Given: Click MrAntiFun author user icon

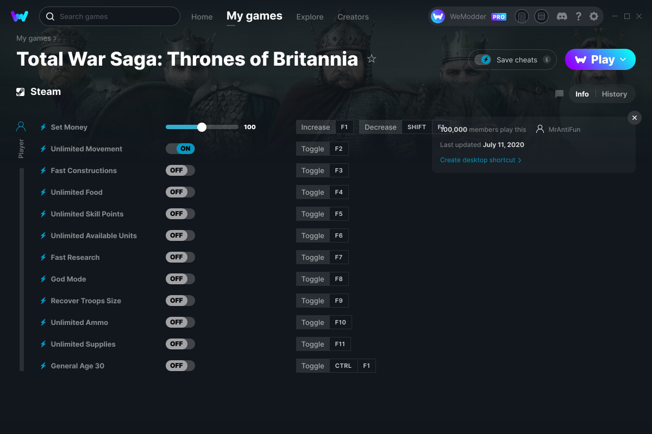Looking at the screenshot, I should [540, 129].
